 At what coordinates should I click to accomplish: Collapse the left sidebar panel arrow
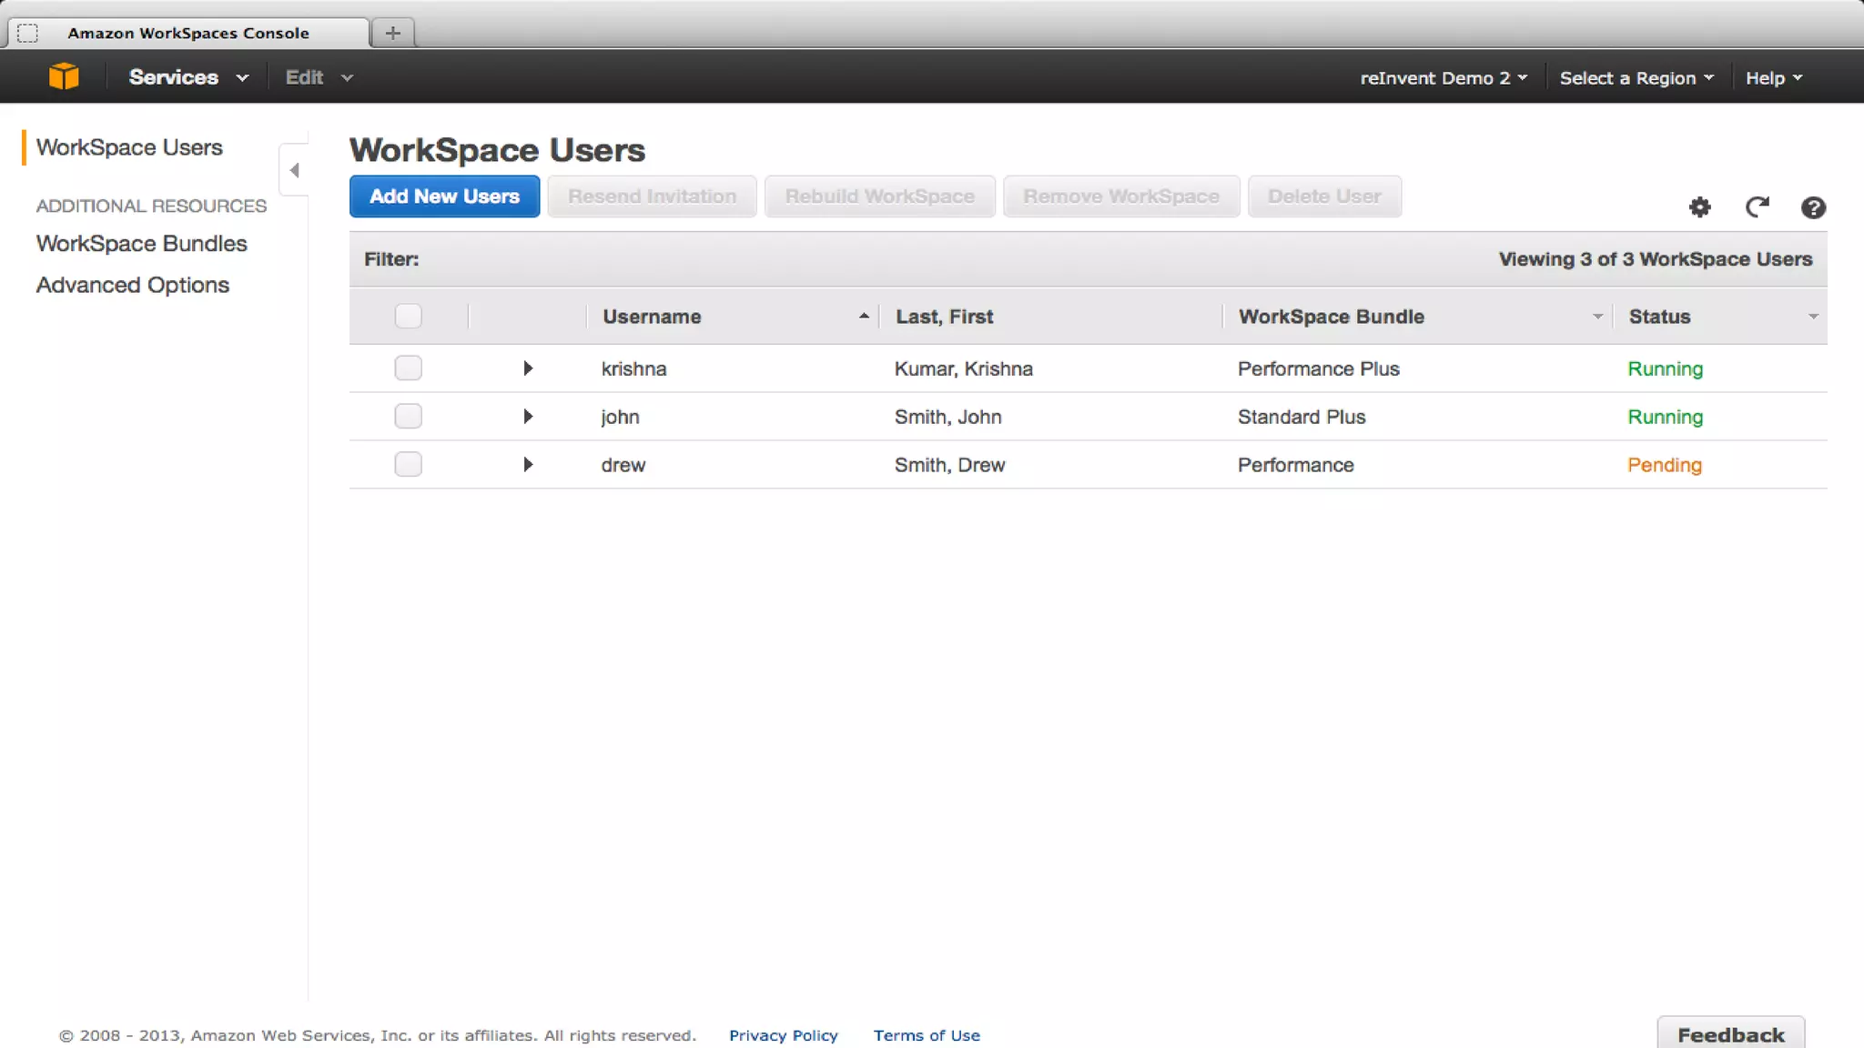point(294,170)
